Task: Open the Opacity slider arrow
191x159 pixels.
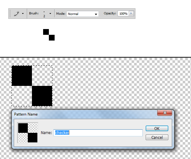Action: point(131,13)
